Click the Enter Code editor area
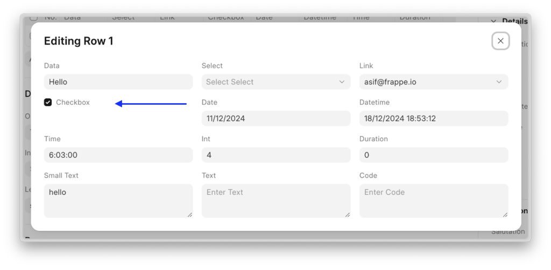The image size is (551, 270). click(433, 200)
